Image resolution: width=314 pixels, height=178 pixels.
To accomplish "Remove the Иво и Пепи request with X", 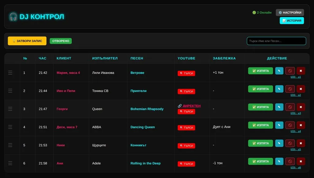I will [301, 89].
